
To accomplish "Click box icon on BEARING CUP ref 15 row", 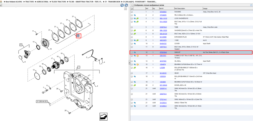I will click(x=137, y=64).
